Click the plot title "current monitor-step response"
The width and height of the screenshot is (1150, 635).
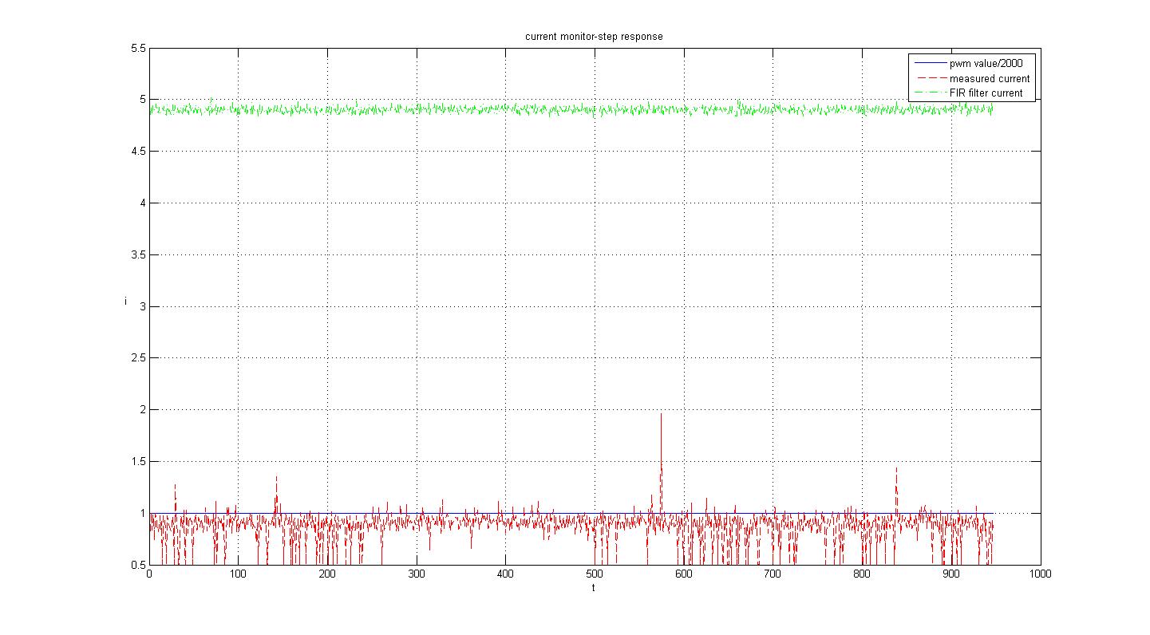click(594, 37)
